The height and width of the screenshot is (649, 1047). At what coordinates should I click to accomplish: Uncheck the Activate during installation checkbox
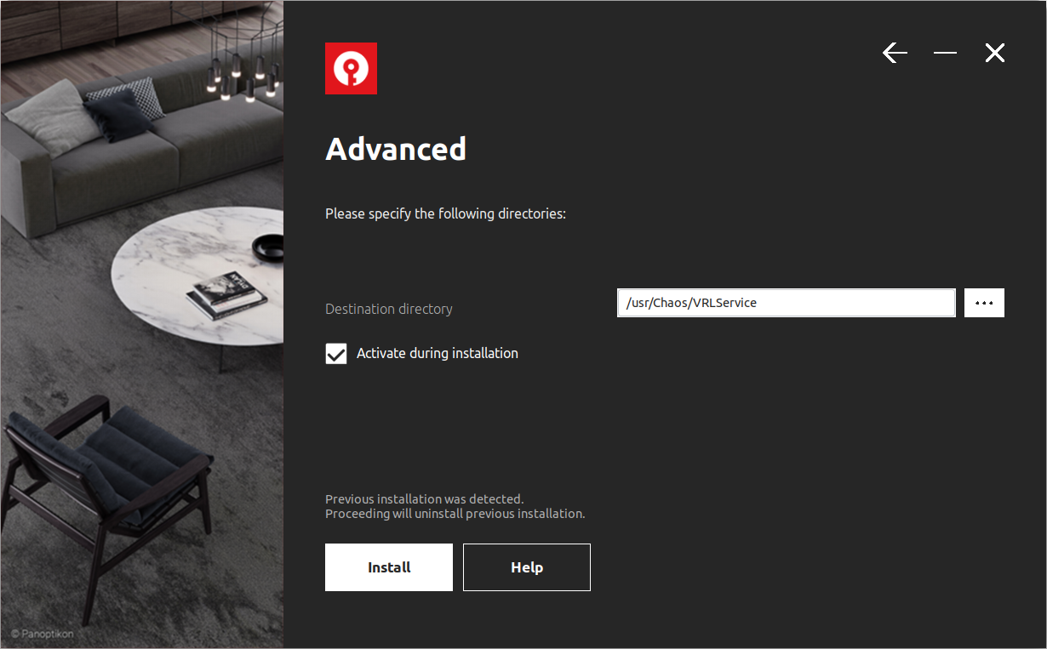pyautogui.click(x=336, y=354)
